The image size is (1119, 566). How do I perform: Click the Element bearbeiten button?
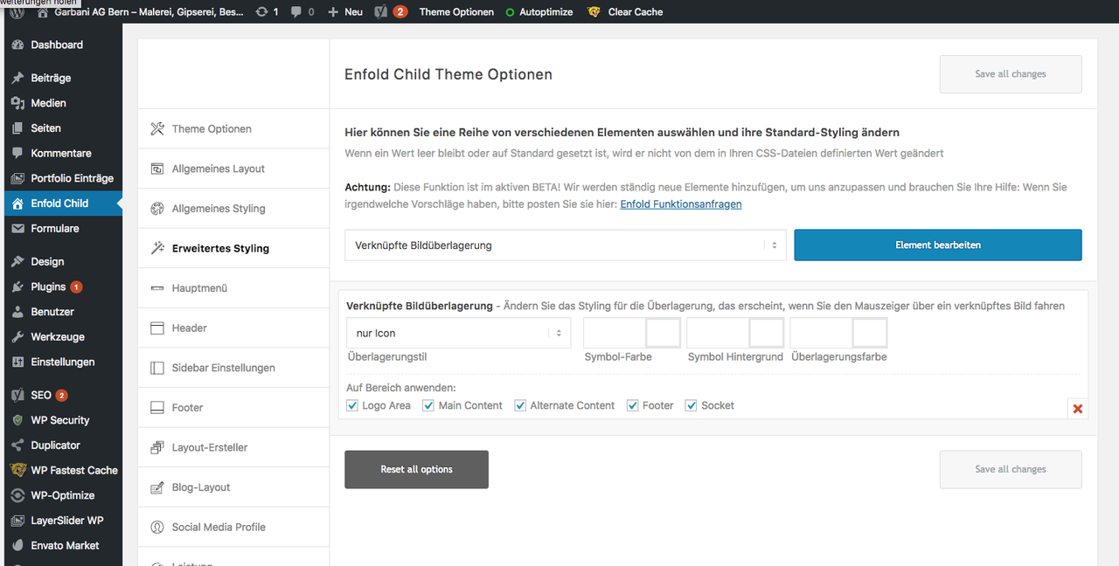click(x=938, y=245)
